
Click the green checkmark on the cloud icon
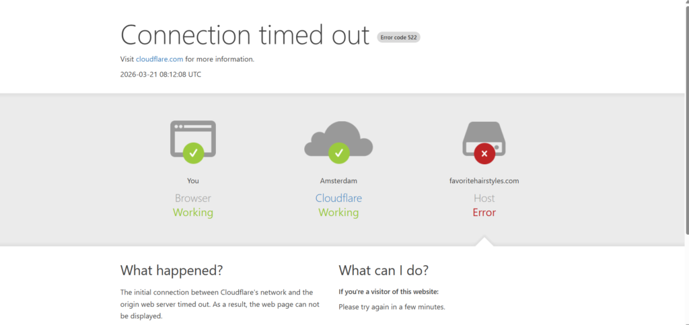(x=338, y=153)
